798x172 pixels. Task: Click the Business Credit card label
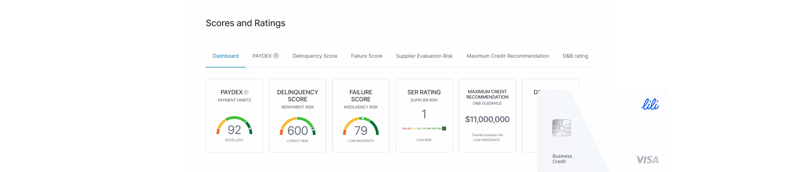point(562,159)
